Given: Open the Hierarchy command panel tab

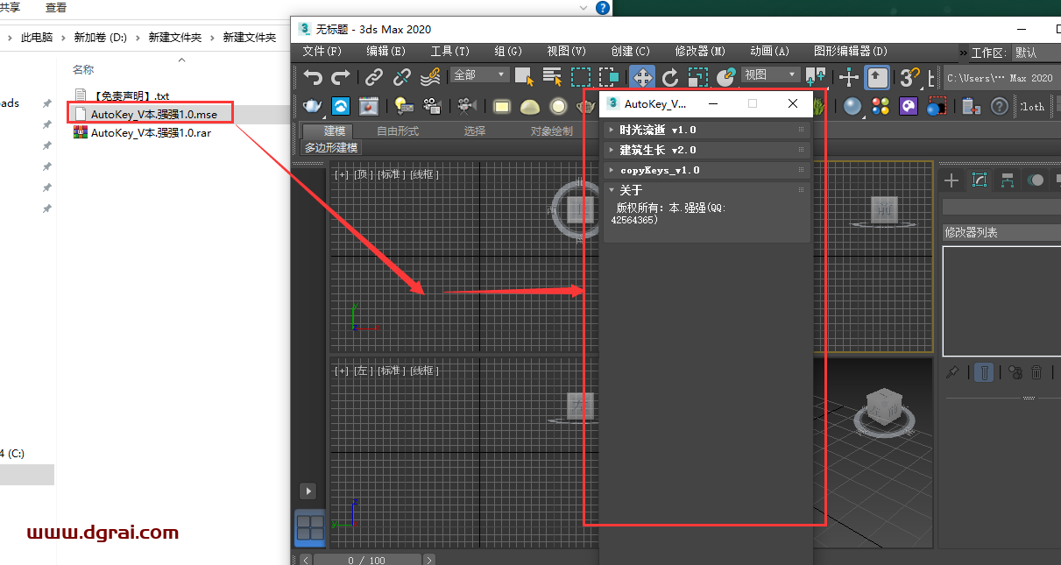Looking at the screenshot, I should click(1008, 180).
